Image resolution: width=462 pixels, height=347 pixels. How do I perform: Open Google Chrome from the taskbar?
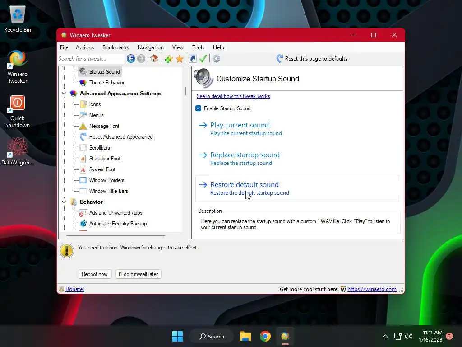pos(265,336)
